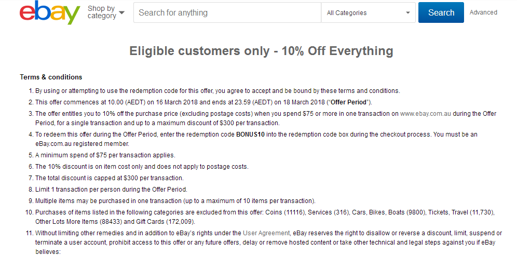Viewport: 517px width, 256px height.
Task: Click the arrow beside Shop by category
Action: pyautogui.click(x=121, y=13)
